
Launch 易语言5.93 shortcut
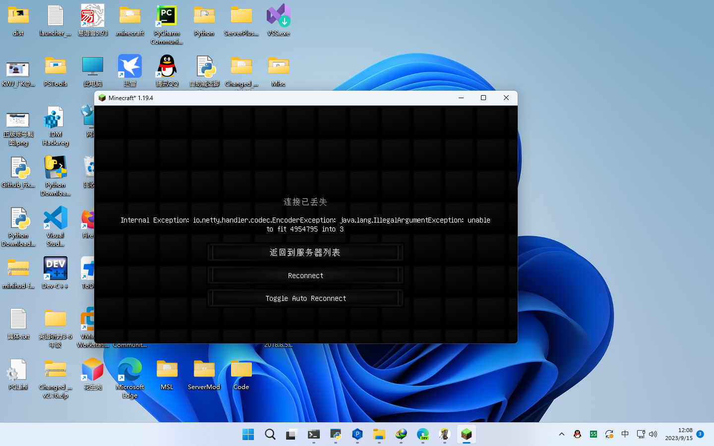(x=93, y=21)
